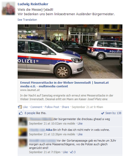Click Comment below the post
Viewport: 129px width, 156px height.
click(36, 107)
